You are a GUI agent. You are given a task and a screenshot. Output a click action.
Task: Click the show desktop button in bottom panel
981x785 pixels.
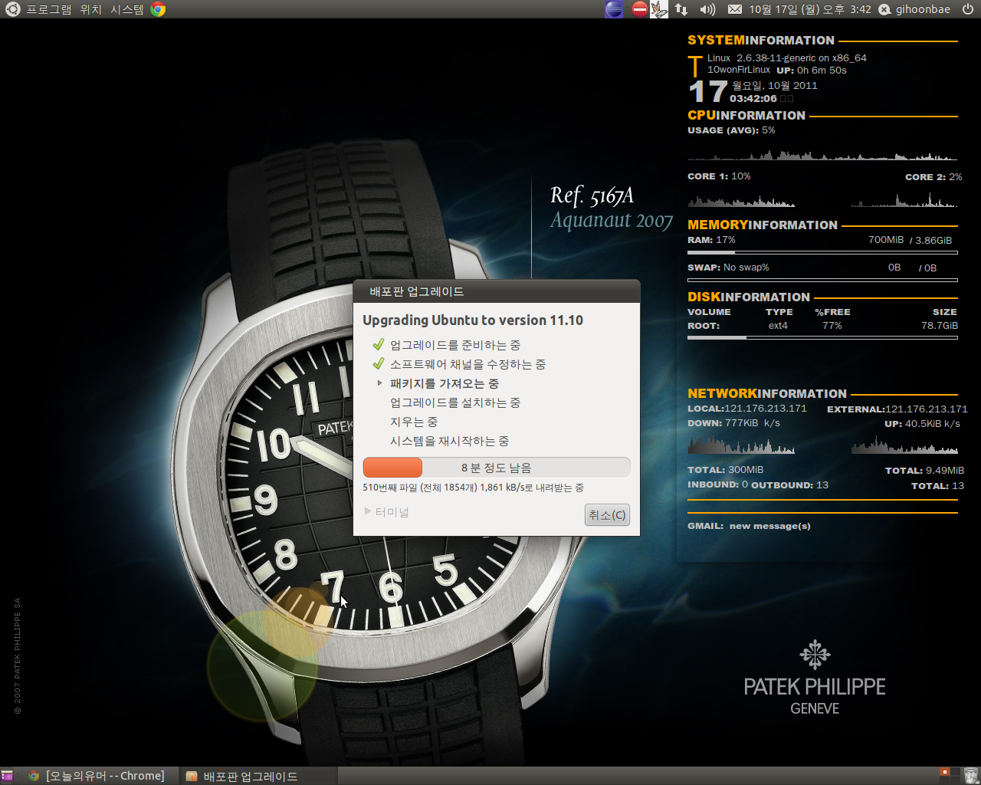pyautogui.click(x=7, y=776)
